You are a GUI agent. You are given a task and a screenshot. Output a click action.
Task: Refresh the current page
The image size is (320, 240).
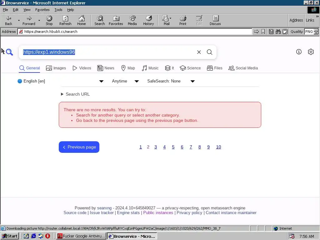coord(65,20)
